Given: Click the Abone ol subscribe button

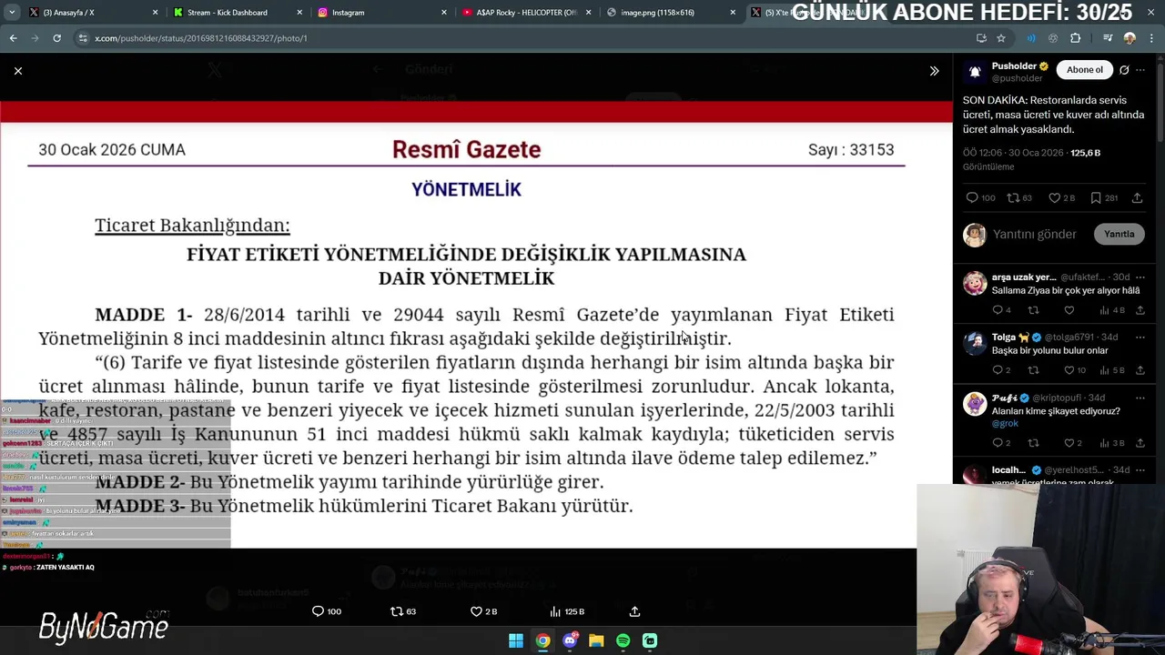Looking at the screenshot, I should 1085,70.
